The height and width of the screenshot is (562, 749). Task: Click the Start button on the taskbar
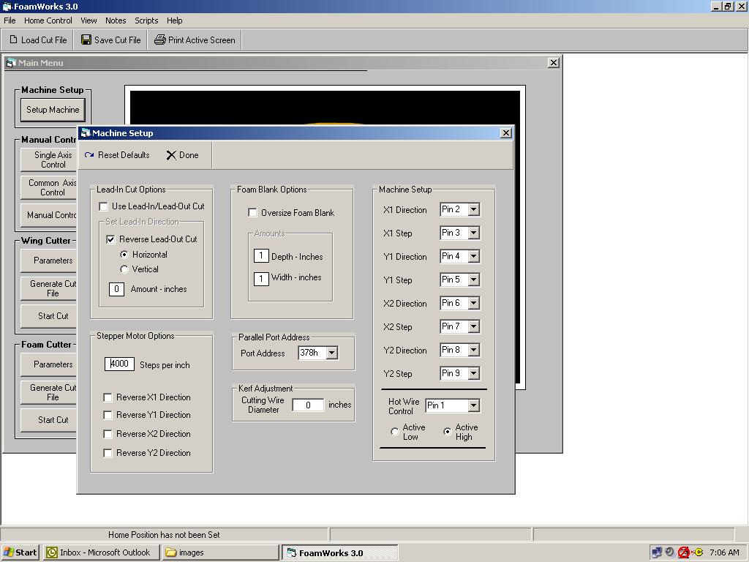(x=19, y=552)
